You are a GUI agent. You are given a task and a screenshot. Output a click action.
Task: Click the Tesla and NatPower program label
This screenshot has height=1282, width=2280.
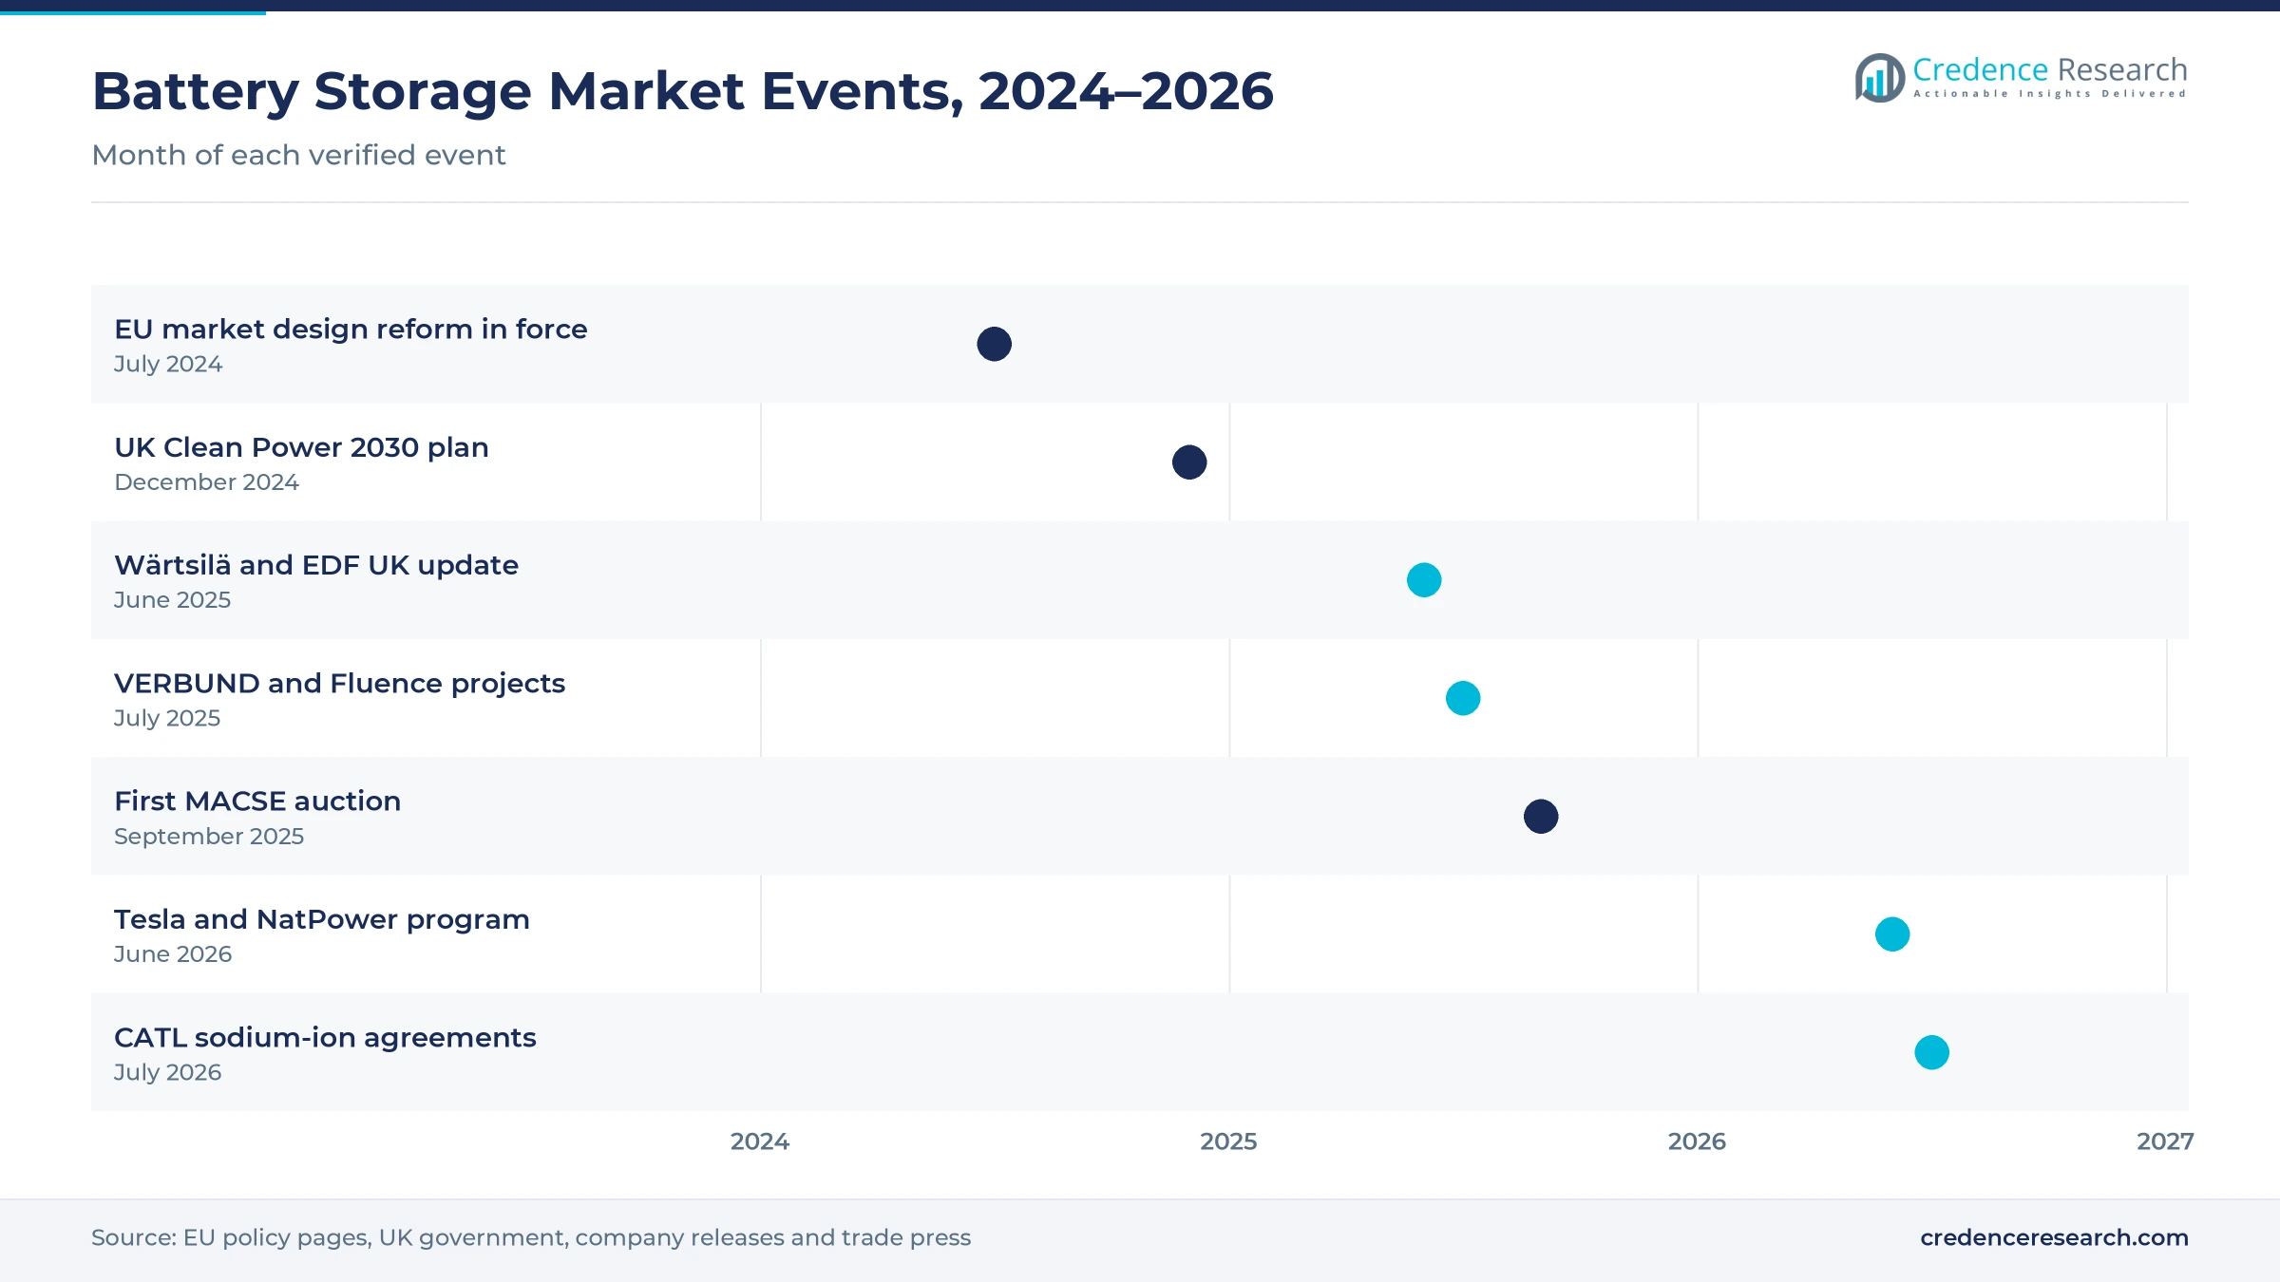point(322,919)
